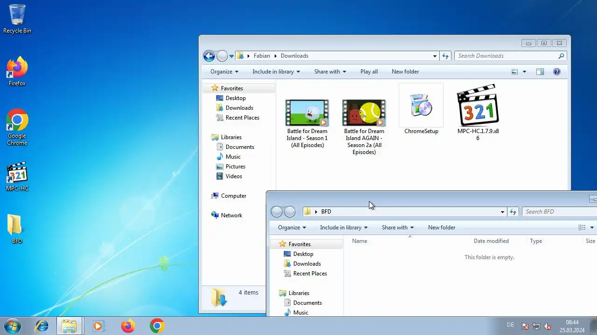Select the MPC-HC desktop shortcut
Screen dimensions: 597x335
(x=17, y=177)
